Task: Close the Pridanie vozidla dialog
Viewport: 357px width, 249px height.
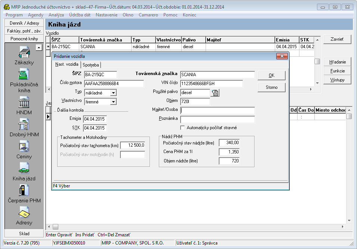Action: click(281, 56)
